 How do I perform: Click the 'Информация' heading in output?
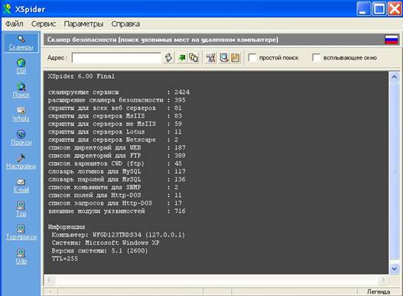click(67, 227)
